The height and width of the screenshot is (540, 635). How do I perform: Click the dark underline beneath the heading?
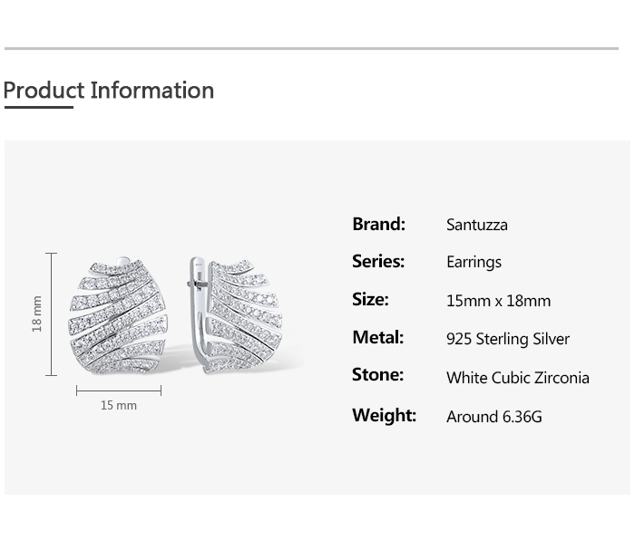tap(38, 108)
